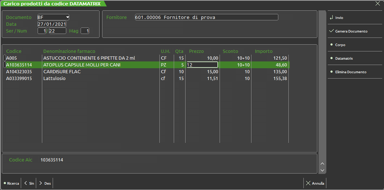Click the Elimina Documento button
The height and width of the screenshot is (190, 384).
(x=350, y=72)
